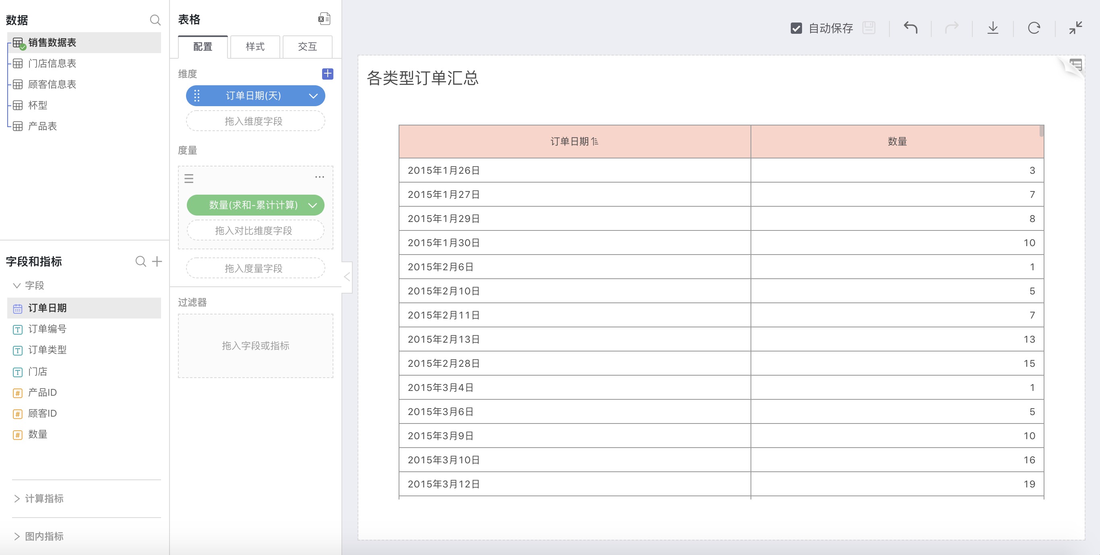Click the 拖入维度字段 drop zone

pyautogui.click(x=255, y=121)
